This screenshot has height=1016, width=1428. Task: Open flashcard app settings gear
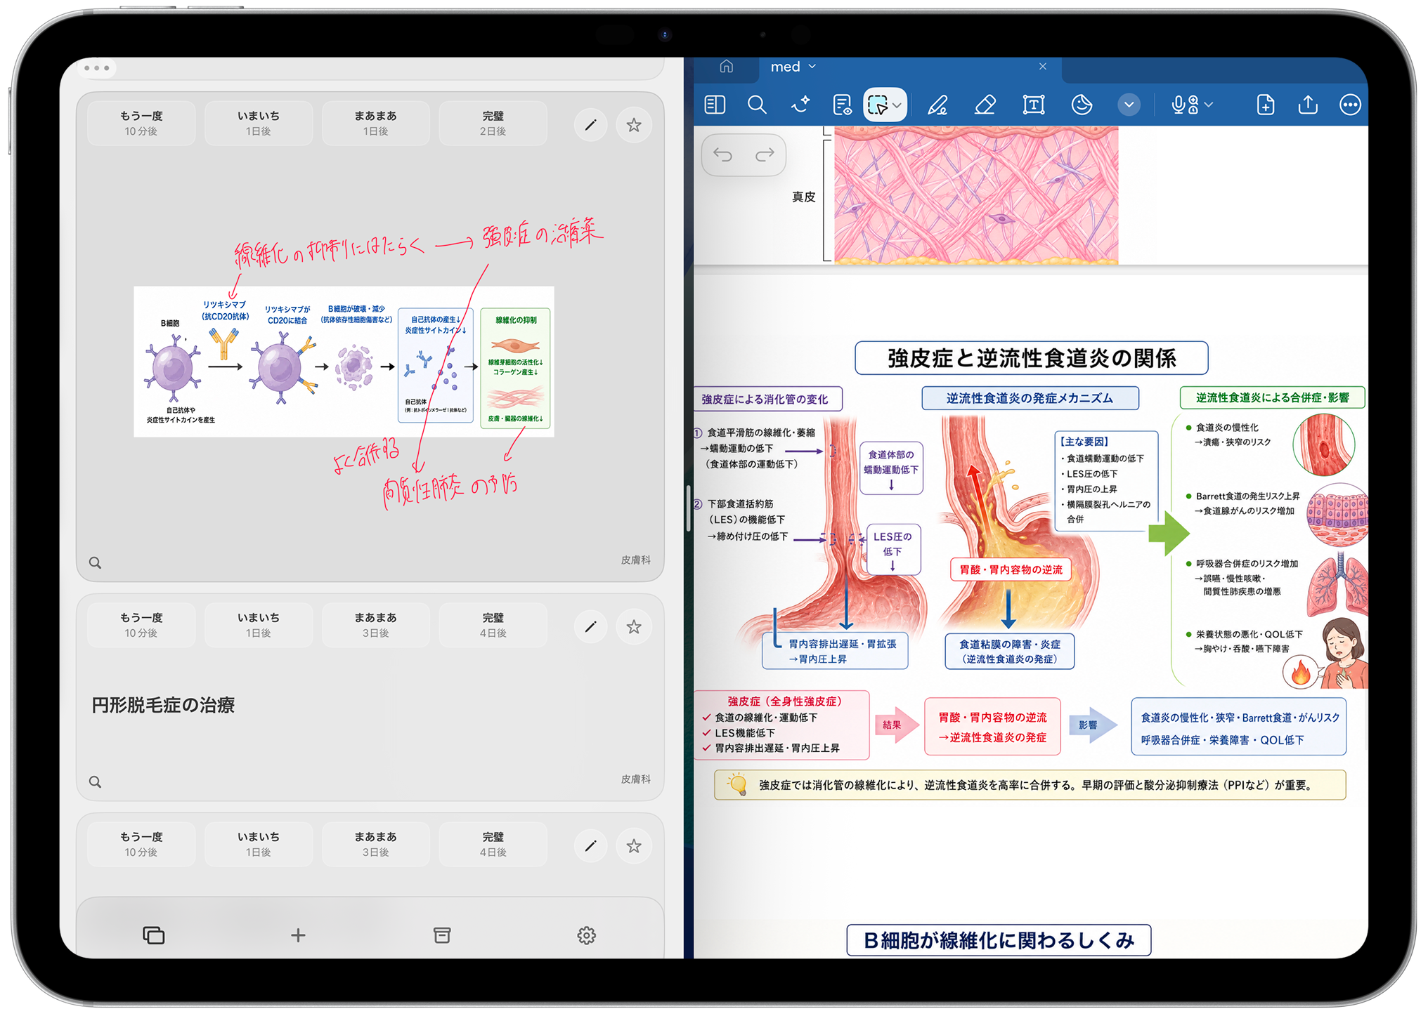587,935
